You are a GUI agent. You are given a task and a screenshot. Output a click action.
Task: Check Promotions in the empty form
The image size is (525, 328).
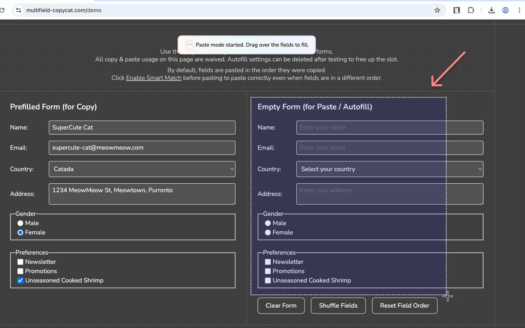(x=268, y=271)
